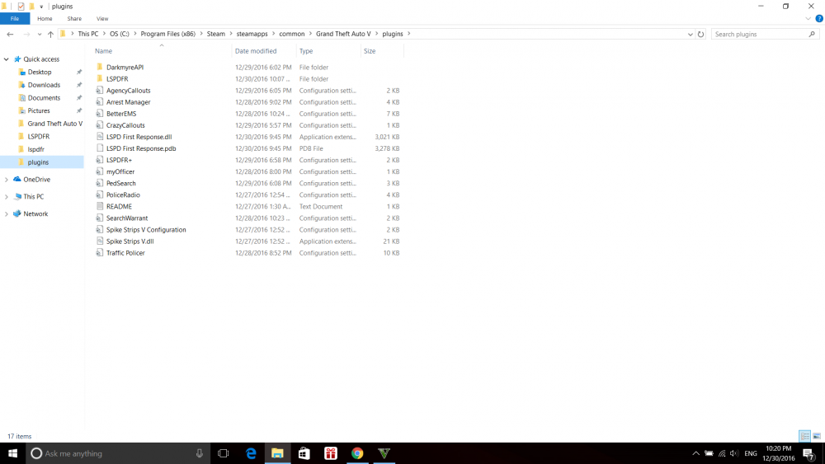Screen dimensions: 825x464
Task: Select plugins folder in navigation pane
Action: [41, 162]
